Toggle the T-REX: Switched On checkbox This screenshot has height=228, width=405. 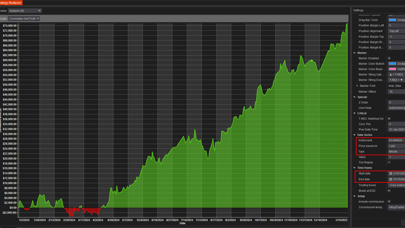pyautogui.click(x=389, y=119)
